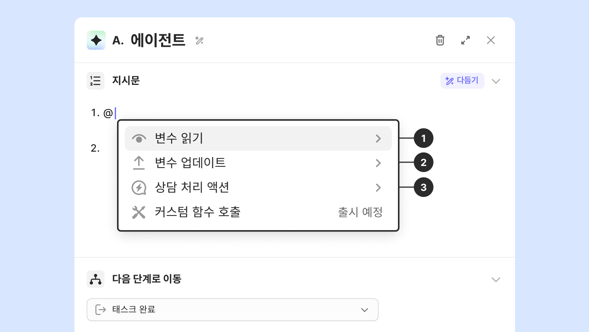Pick 상담 처리 액션 menu item

tap(192, 188)
